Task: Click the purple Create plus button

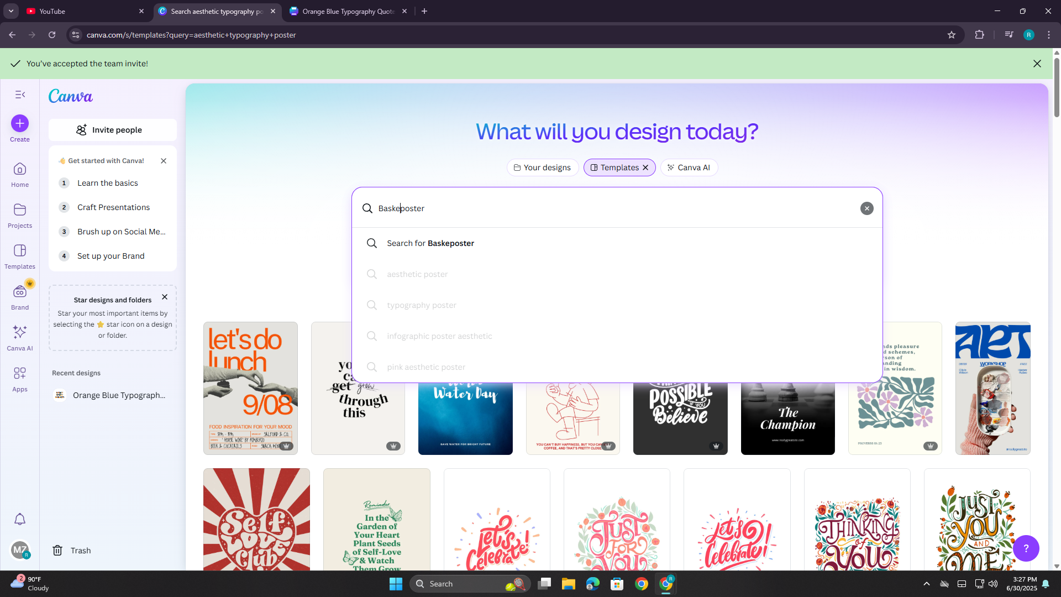Action: (x=20, y=123)
